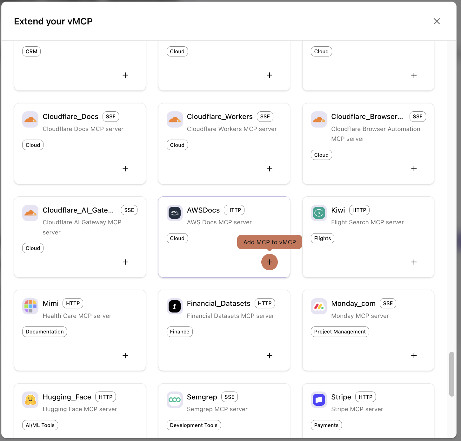Viewport: 461px width, 441px height.
Task: Click the Cloudflare_AI_Gateway server icon
Action: pyautogui.click(x=30, y=213)
